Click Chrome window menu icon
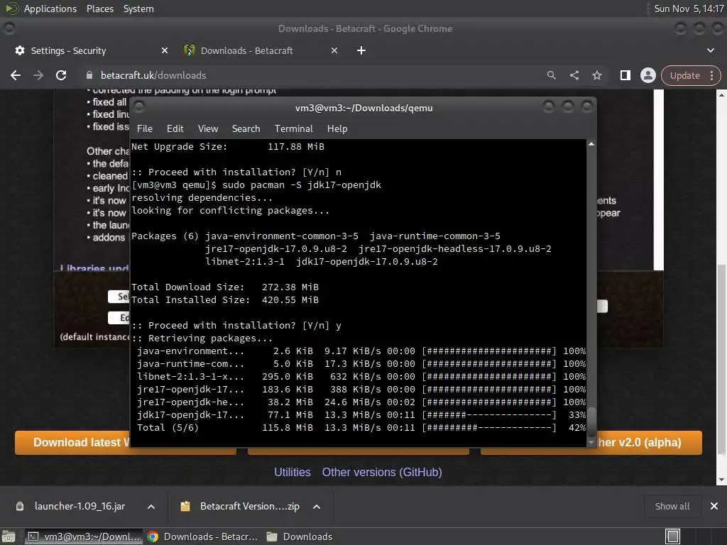This screenshot has width=727, height=545. (x=9, y=28)
